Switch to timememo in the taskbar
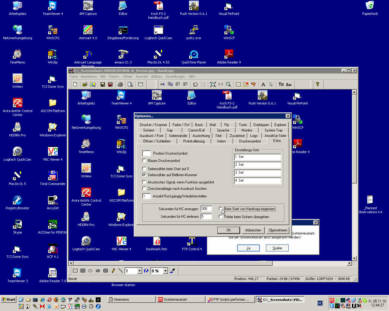 tap(131, 299)
